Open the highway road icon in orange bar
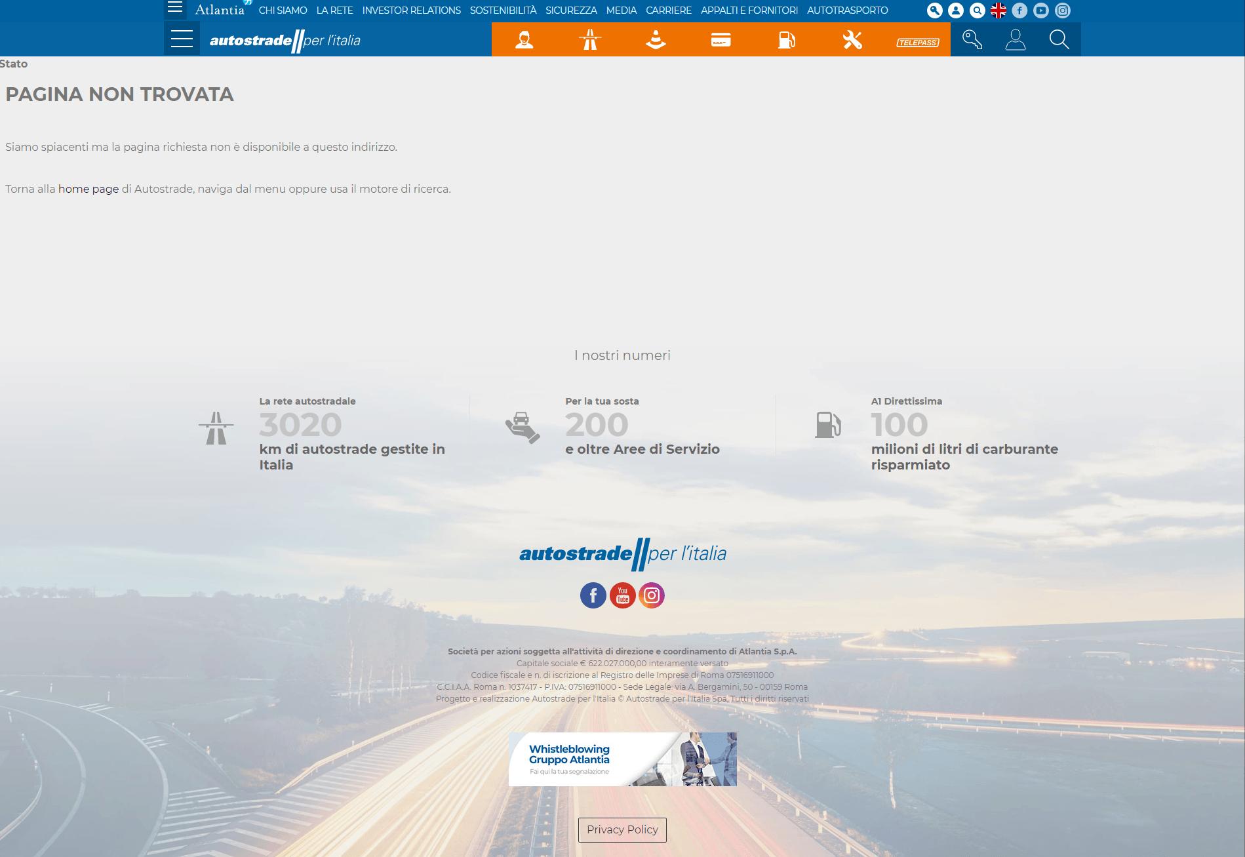 pyautogui.click(x=590, y=40)
